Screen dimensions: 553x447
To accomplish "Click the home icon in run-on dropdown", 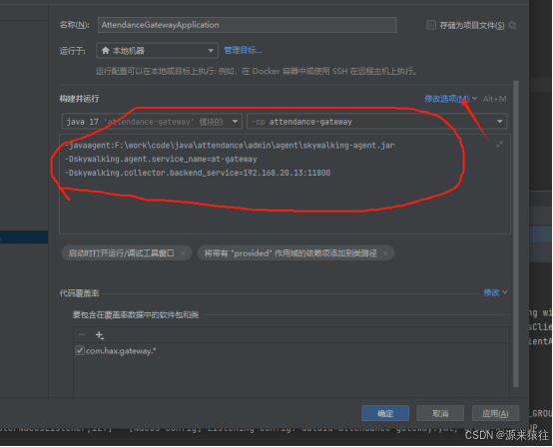I will 105,51.
